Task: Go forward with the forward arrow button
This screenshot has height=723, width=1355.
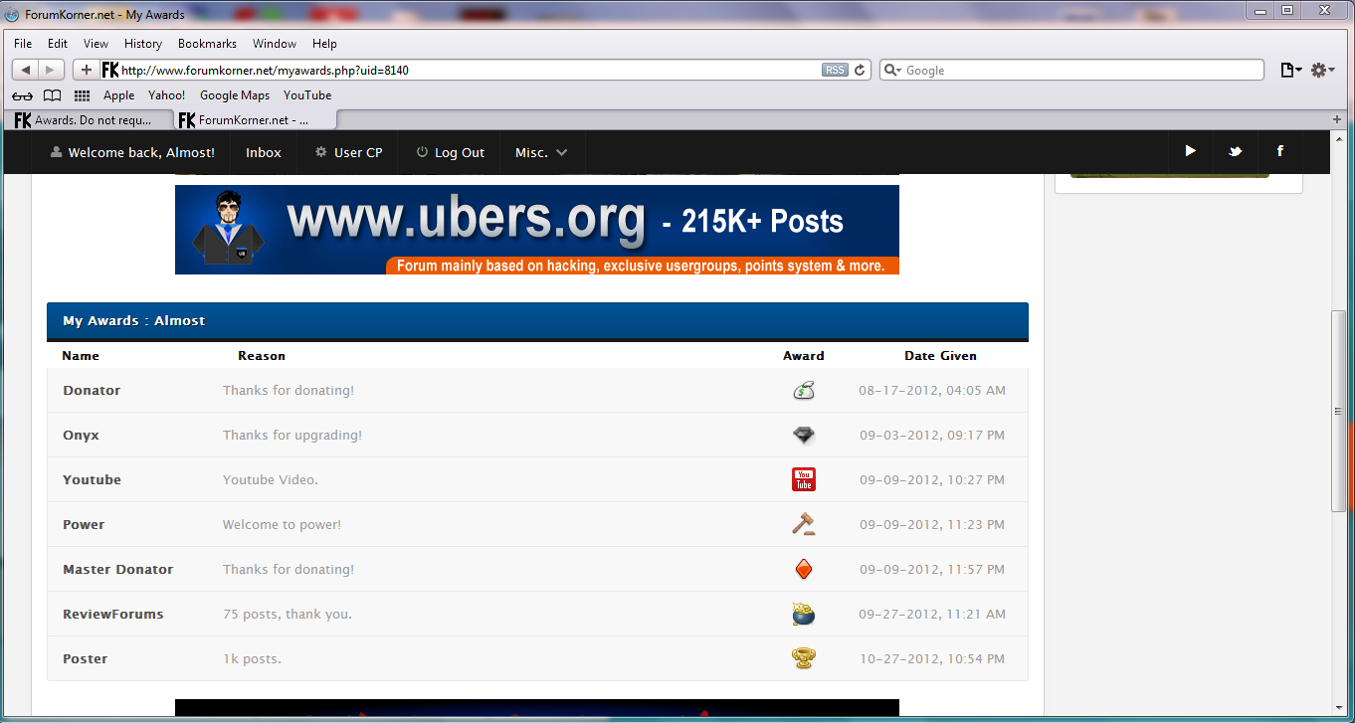Action: coord(52,70)
